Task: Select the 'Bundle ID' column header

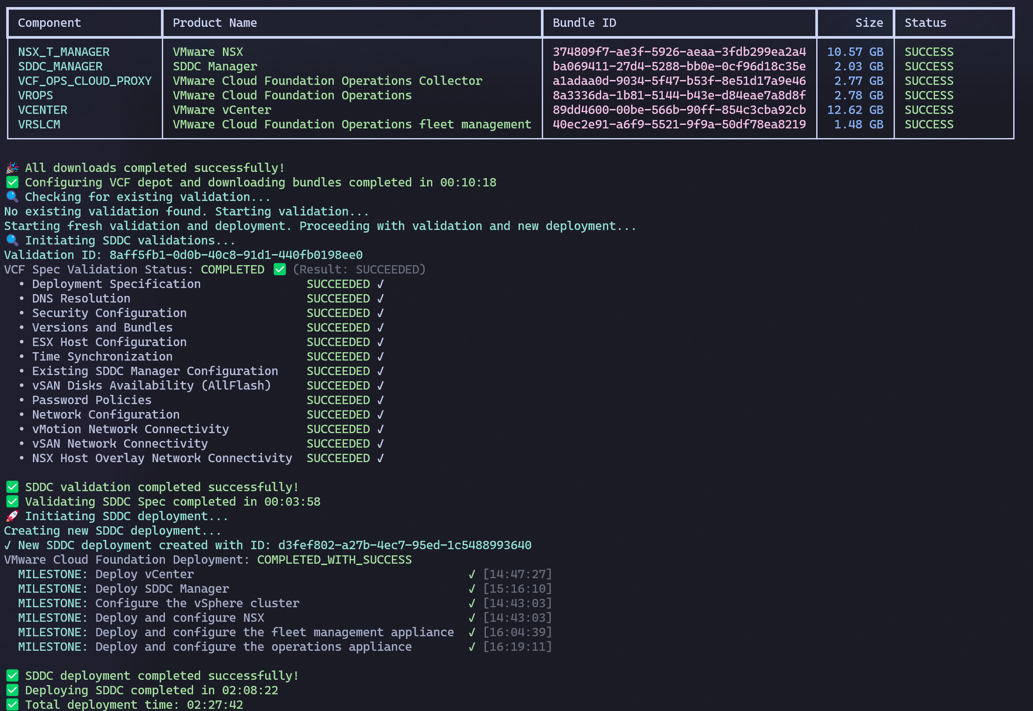Action: (x=584, y=23)
